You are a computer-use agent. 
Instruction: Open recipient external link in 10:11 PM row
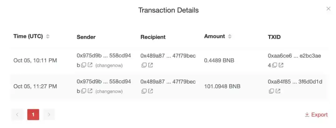(151, 65)
